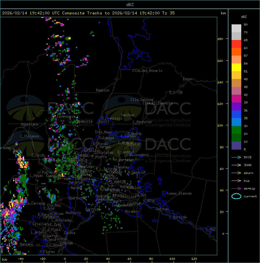
Task: Click the 'current' legend label
Action: tap(250, 196)
